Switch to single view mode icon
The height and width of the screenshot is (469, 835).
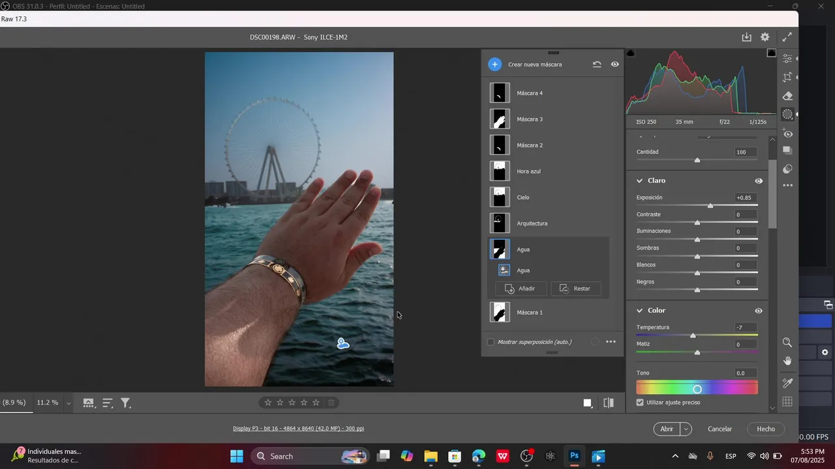click(588, 403)
